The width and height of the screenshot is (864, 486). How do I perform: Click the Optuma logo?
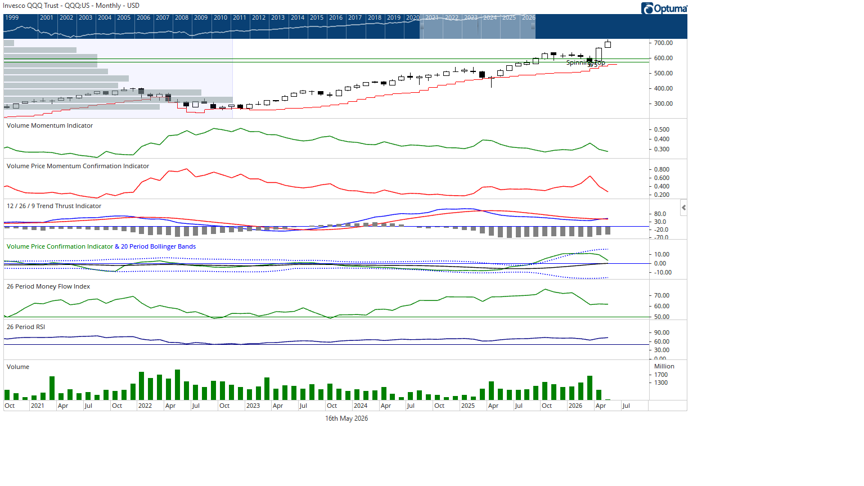664,8
